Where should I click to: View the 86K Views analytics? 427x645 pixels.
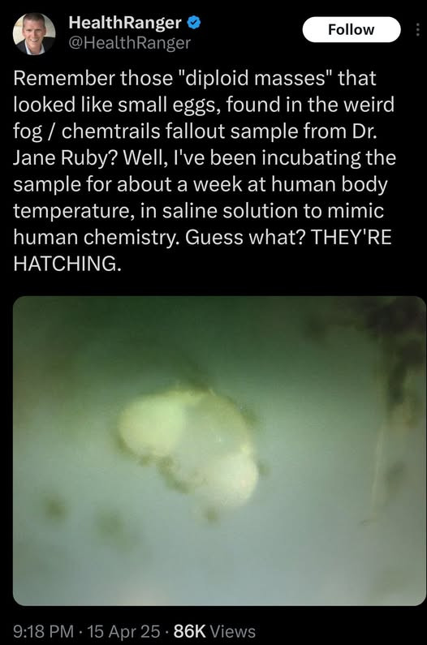click(214, 631)
